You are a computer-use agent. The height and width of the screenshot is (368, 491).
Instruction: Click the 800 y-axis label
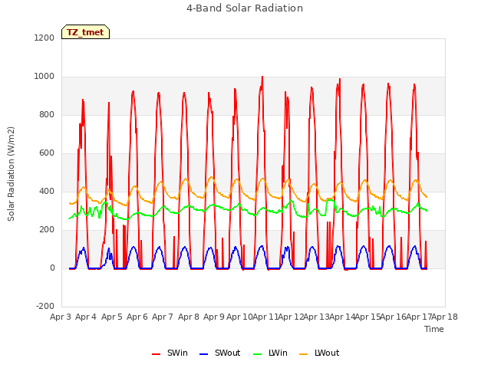coord(47,115)
